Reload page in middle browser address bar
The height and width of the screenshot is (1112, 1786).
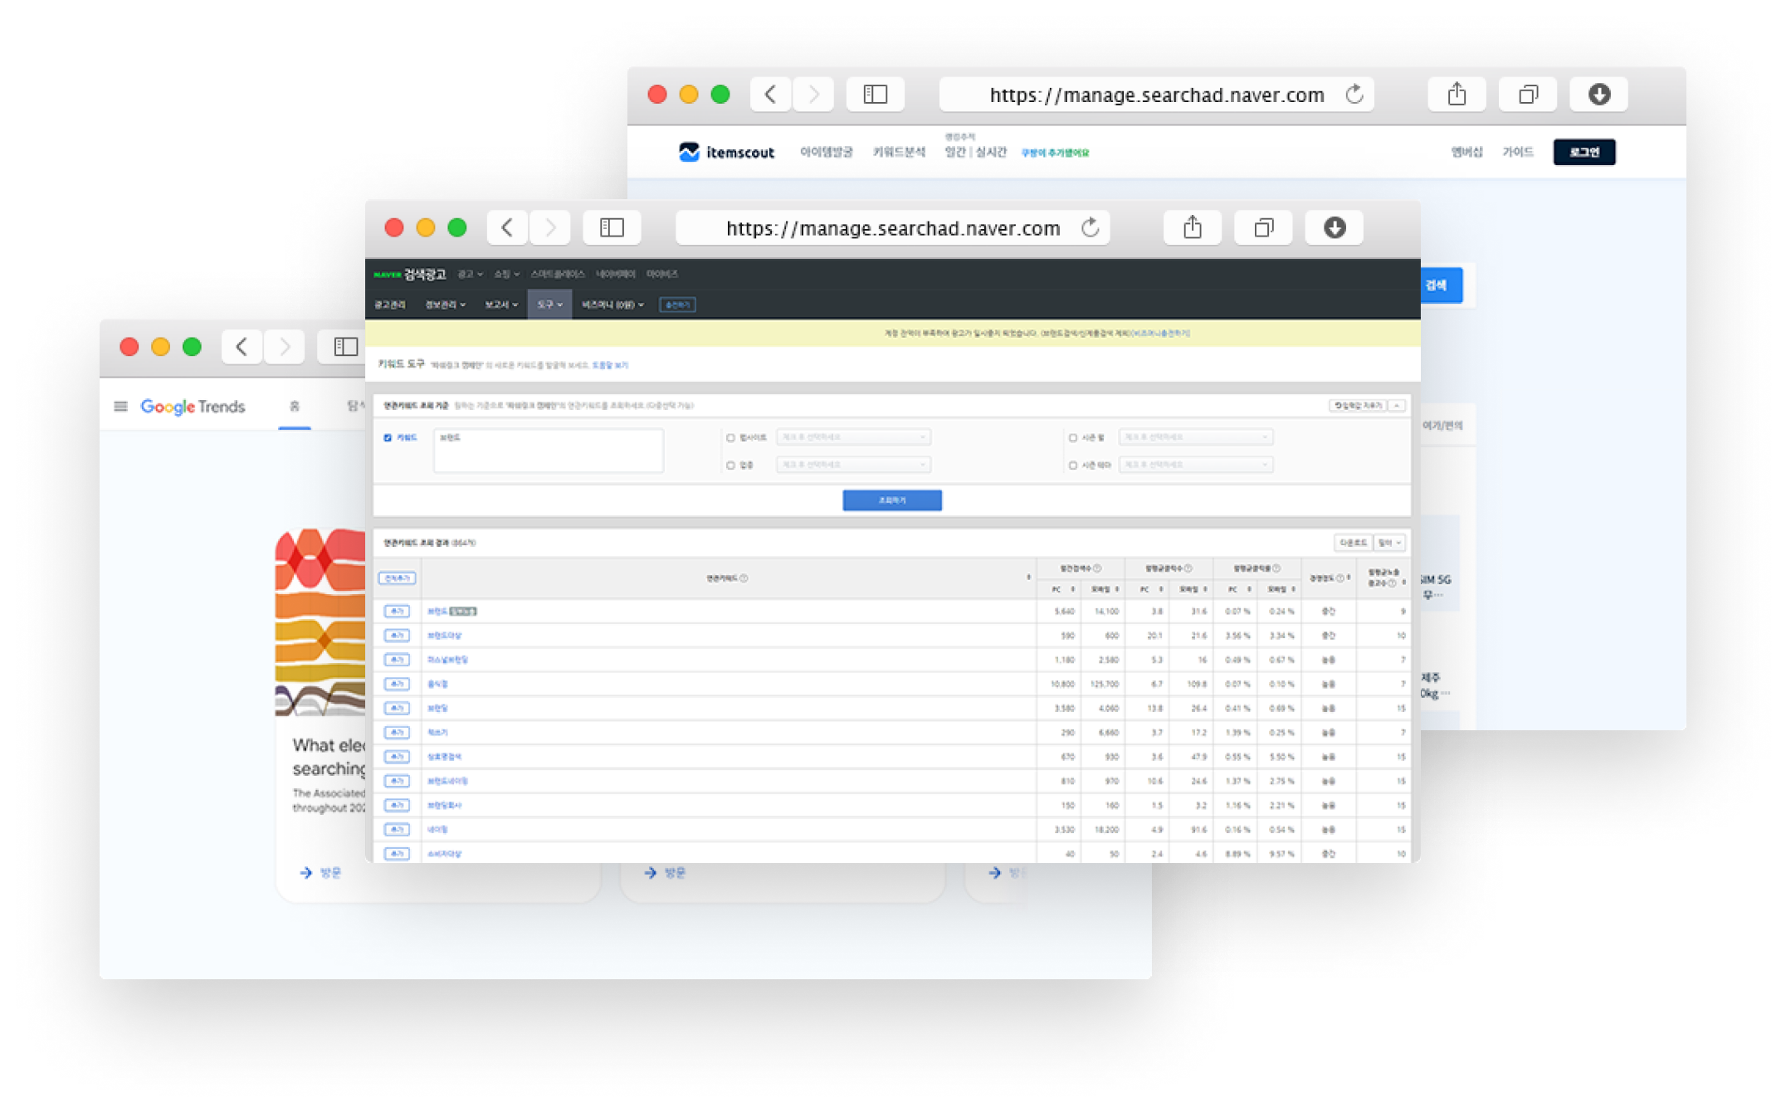pyautogui.click(x=1091, y=227)
